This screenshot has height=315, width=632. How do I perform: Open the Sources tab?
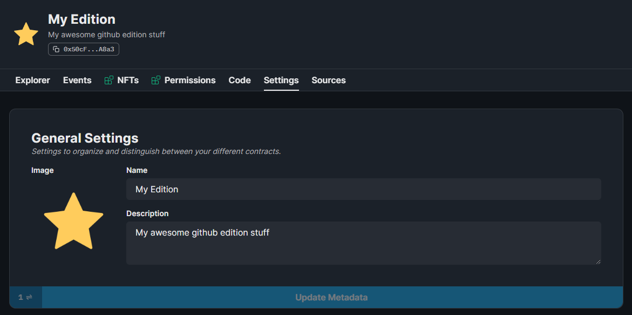pyautogui.click(x=328, y=80)
